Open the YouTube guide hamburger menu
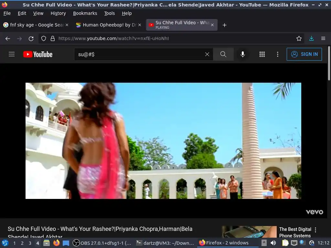Screen dimensions: 331x248 pyautogui.click(x=12, y=54)
